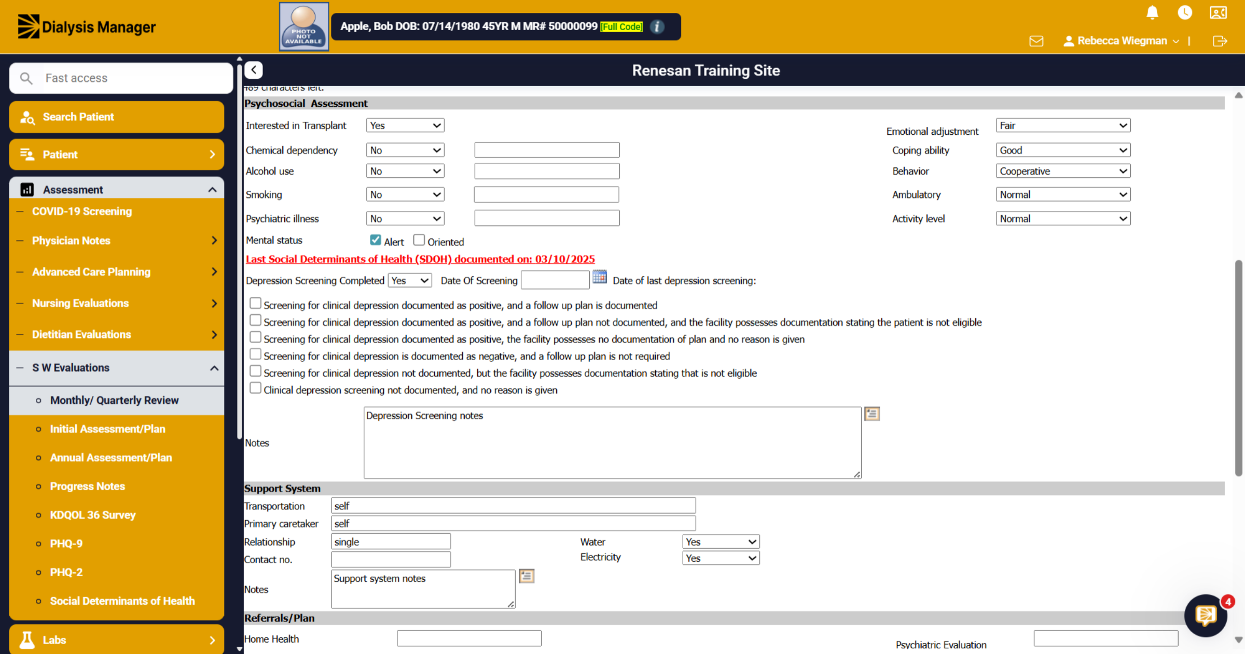
Task: Open the support system notes template icon
Action: click(x=527, y=576)
